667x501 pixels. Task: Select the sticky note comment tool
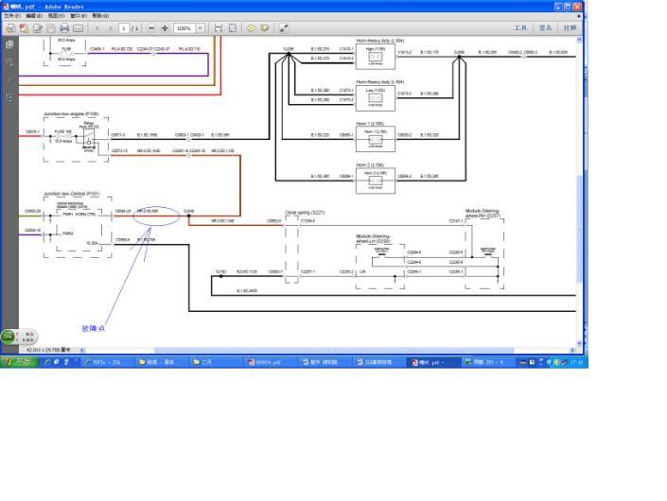point(252,28)
